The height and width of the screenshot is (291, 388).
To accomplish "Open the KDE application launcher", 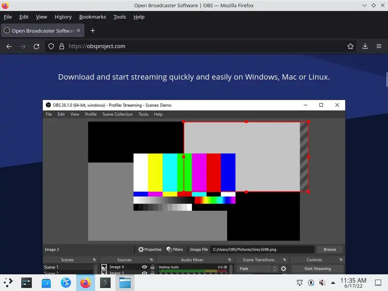I will [8, 283].
